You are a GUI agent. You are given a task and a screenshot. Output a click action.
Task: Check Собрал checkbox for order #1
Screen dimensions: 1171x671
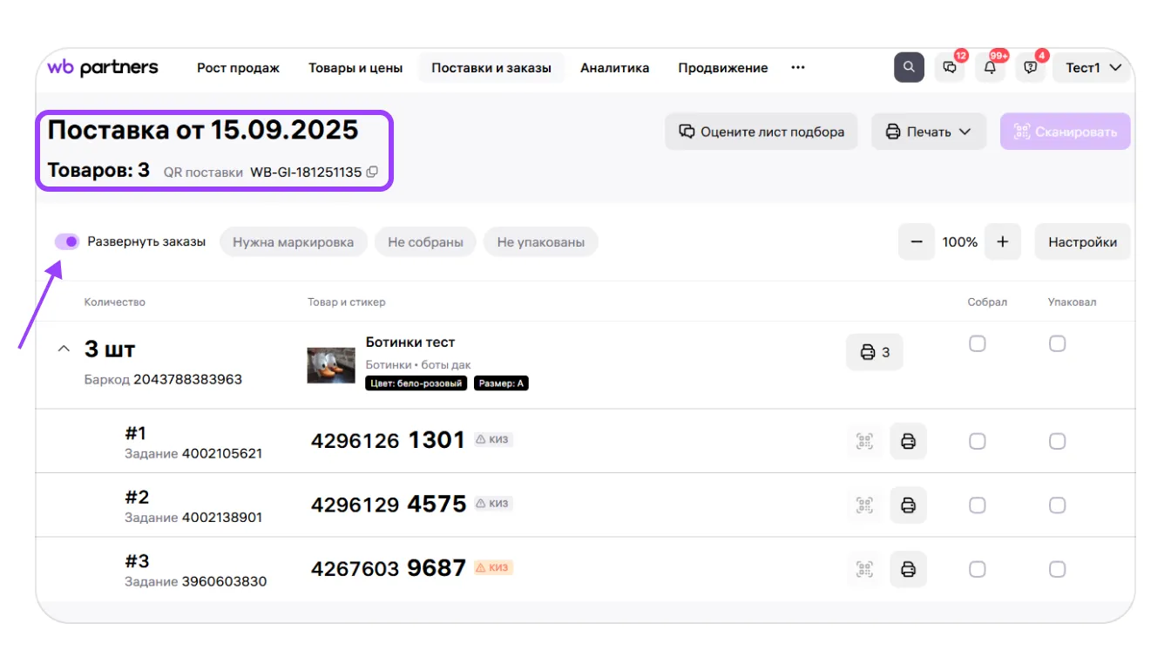coord(978,441)
